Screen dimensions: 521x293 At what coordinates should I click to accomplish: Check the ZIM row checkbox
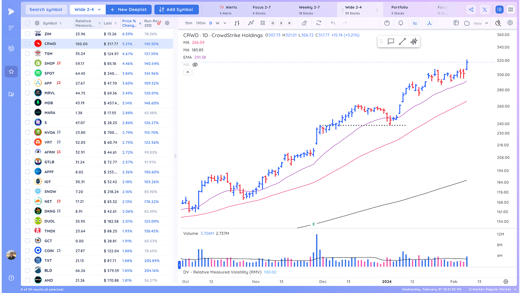coord(28,34)
